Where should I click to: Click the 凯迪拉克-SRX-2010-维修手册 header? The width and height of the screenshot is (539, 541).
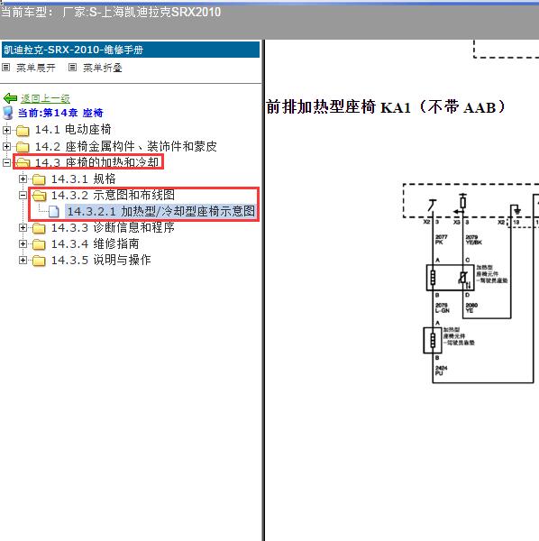(131, 50)
